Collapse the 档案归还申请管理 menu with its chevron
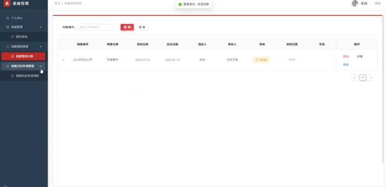 pos(41,66)
